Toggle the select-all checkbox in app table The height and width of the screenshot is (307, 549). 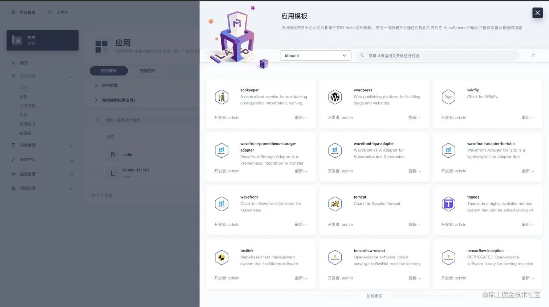coord(95,137)
